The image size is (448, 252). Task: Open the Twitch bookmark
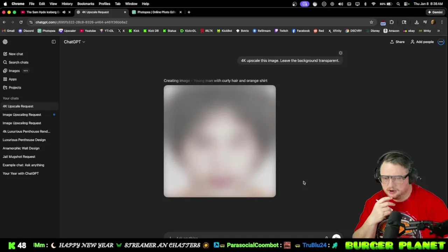coord(281,31)
